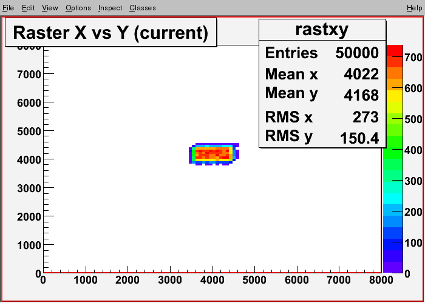Click the rastxy stats box title

click(x=322, y=29)
